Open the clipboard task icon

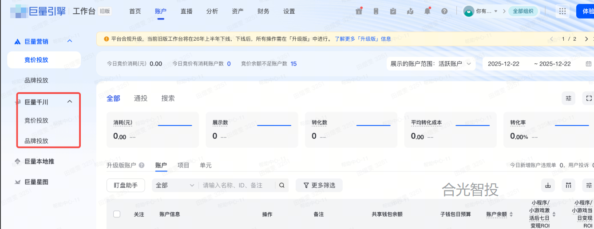tap(393, 11)
